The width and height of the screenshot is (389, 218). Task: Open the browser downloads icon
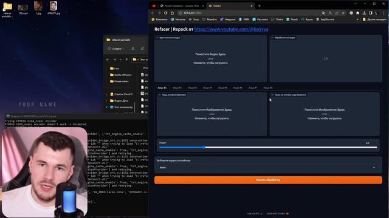(364, 13)
